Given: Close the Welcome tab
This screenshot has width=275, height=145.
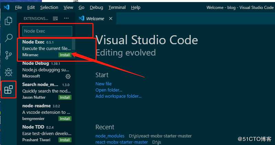Looking at the screenshot, I should tap(111, 19).
